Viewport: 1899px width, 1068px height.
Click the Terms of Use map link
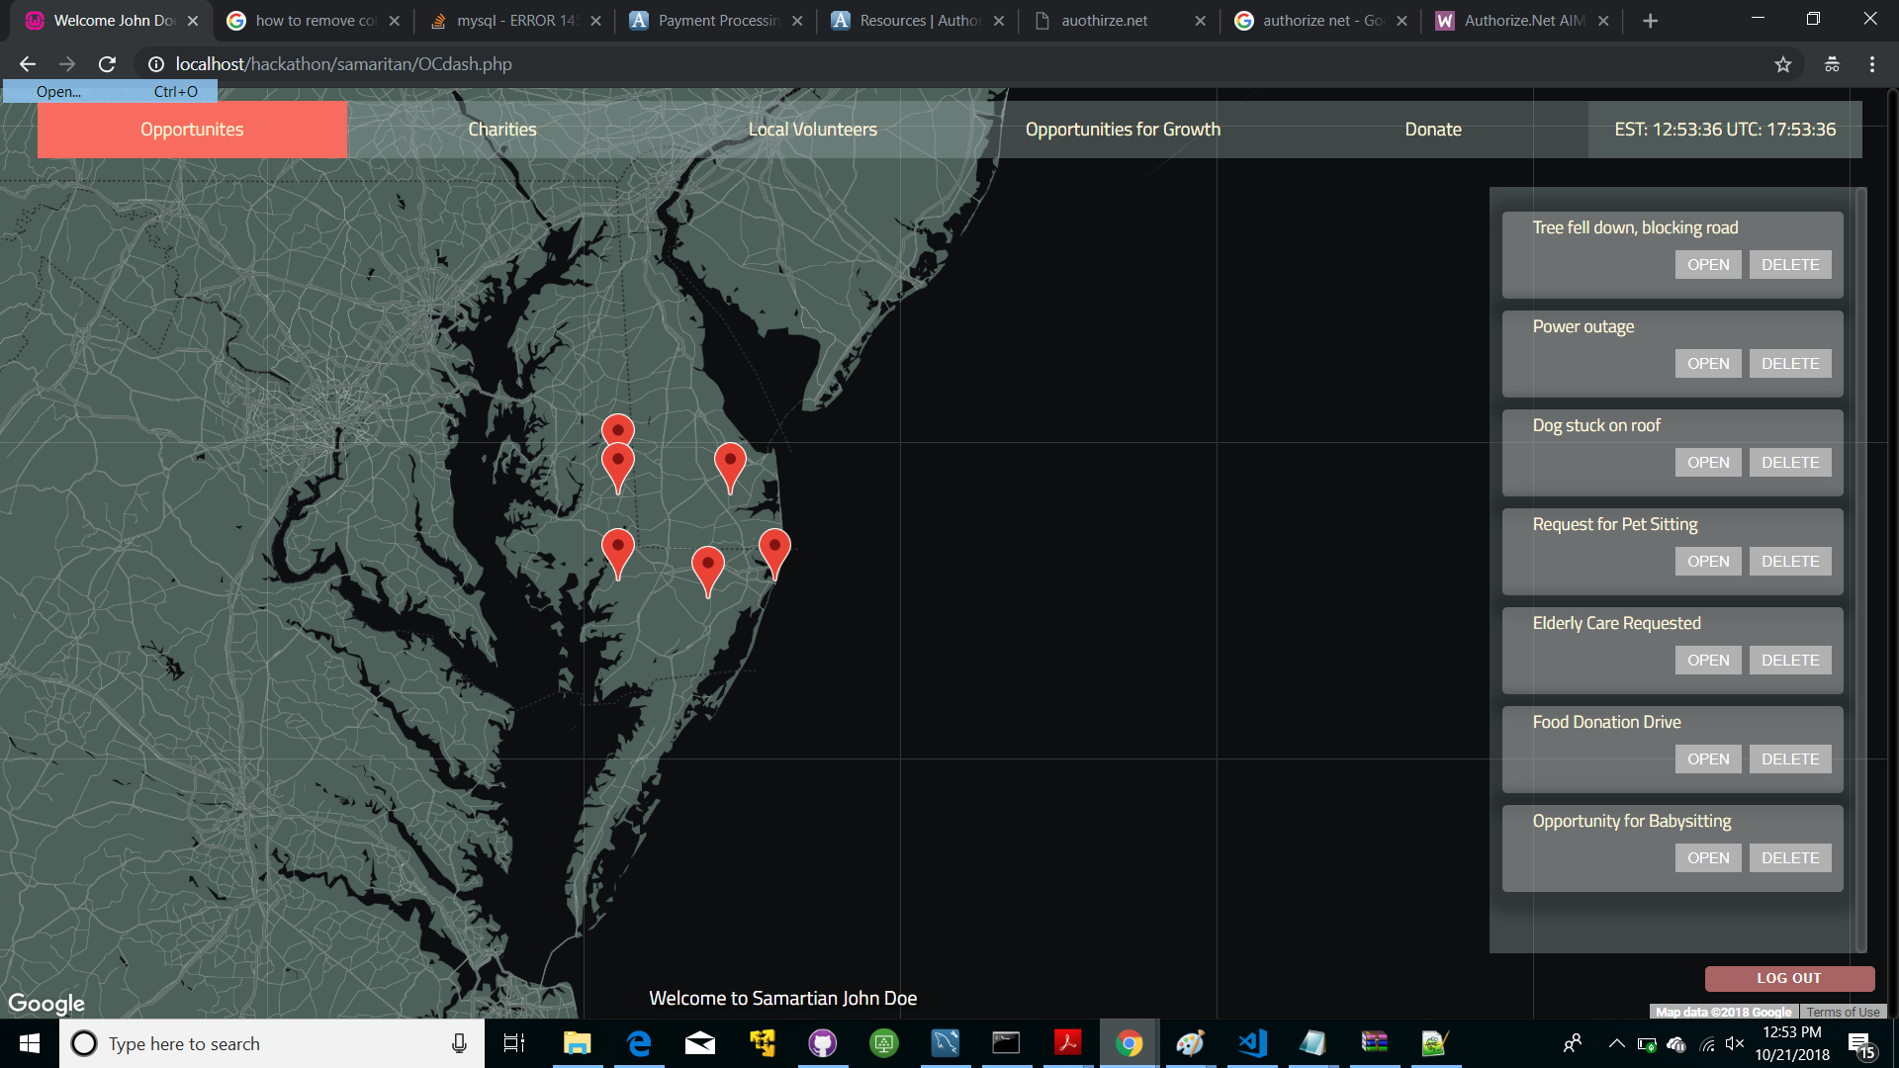1843,1012
